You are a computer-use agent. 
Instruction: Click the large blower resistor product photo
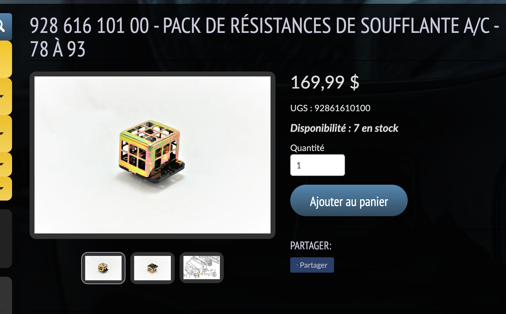click(x=153, y=155)
